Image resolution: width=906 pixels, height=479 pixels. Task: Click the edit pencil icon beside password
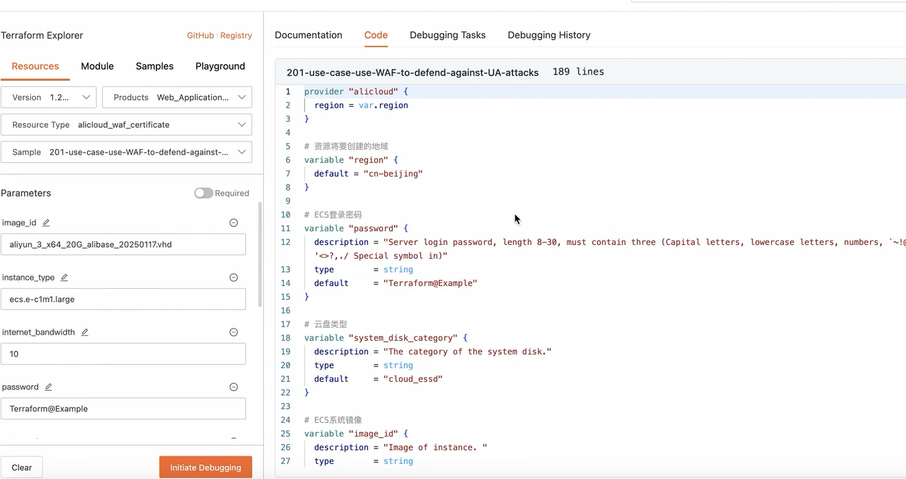[49, 387]
